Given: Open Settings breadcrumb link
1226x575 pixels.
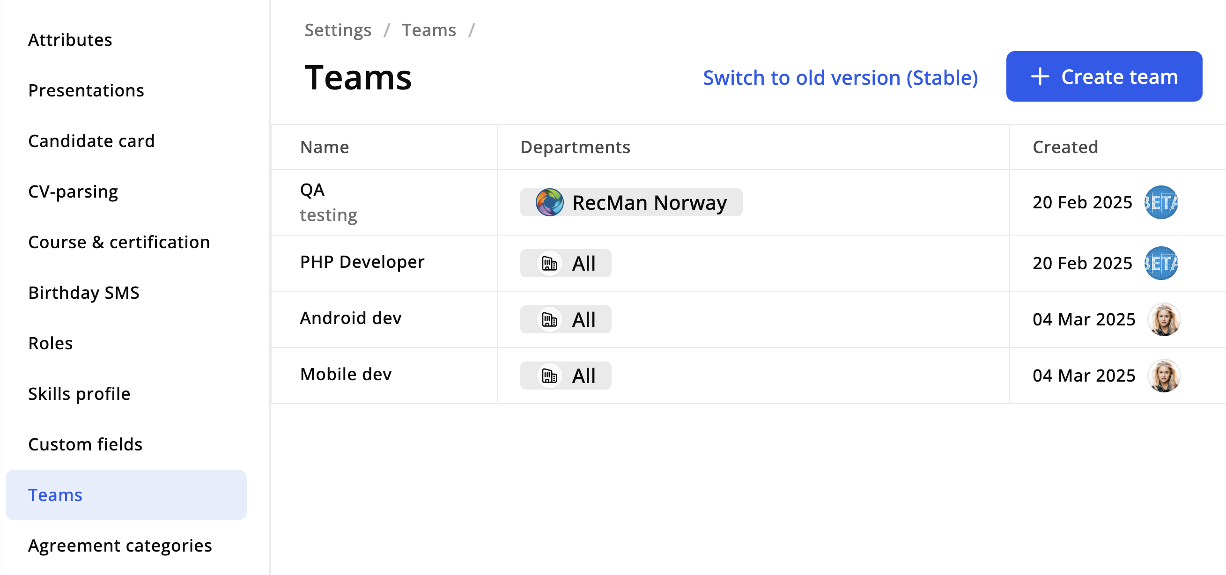Looking at the screenshot, I should point(338,30).
